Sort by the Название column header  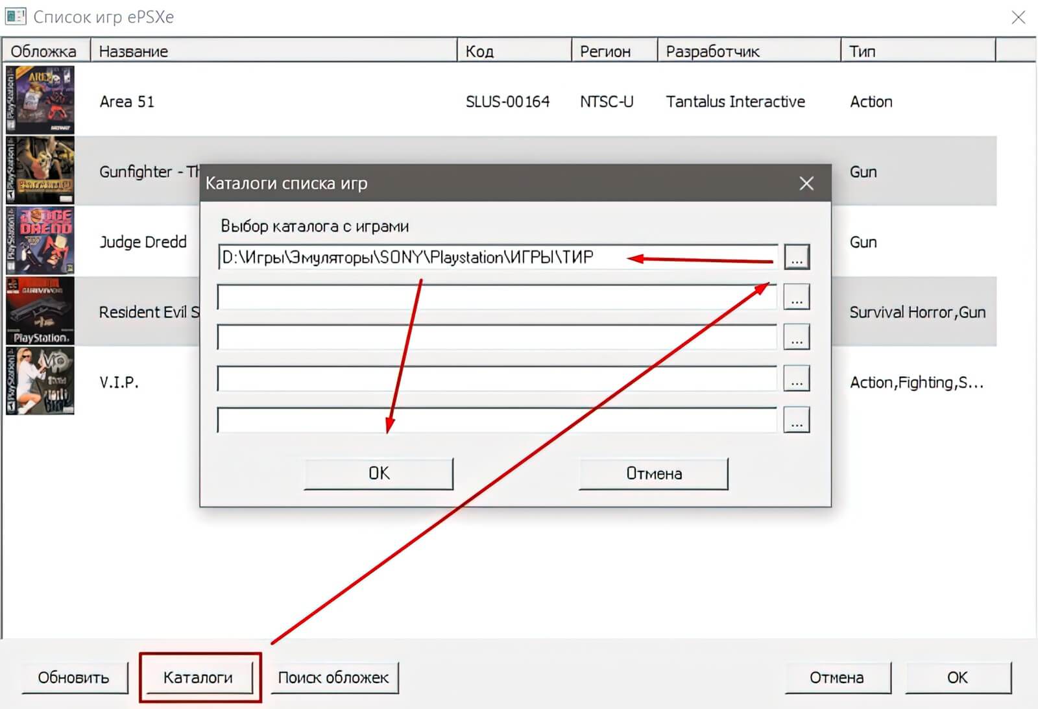[x=274, y=51]
